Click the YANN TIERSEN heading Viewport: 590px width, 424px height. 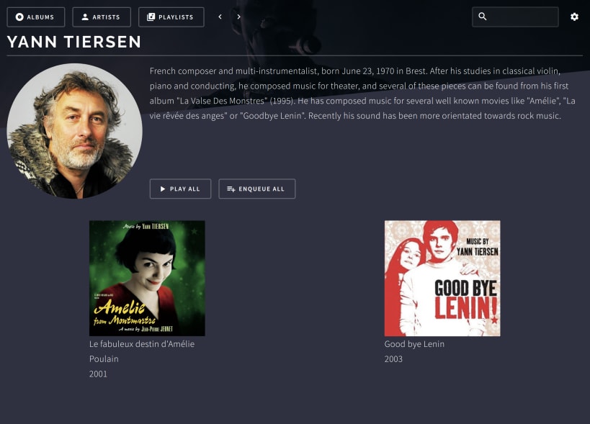click(x=74, y=42)
